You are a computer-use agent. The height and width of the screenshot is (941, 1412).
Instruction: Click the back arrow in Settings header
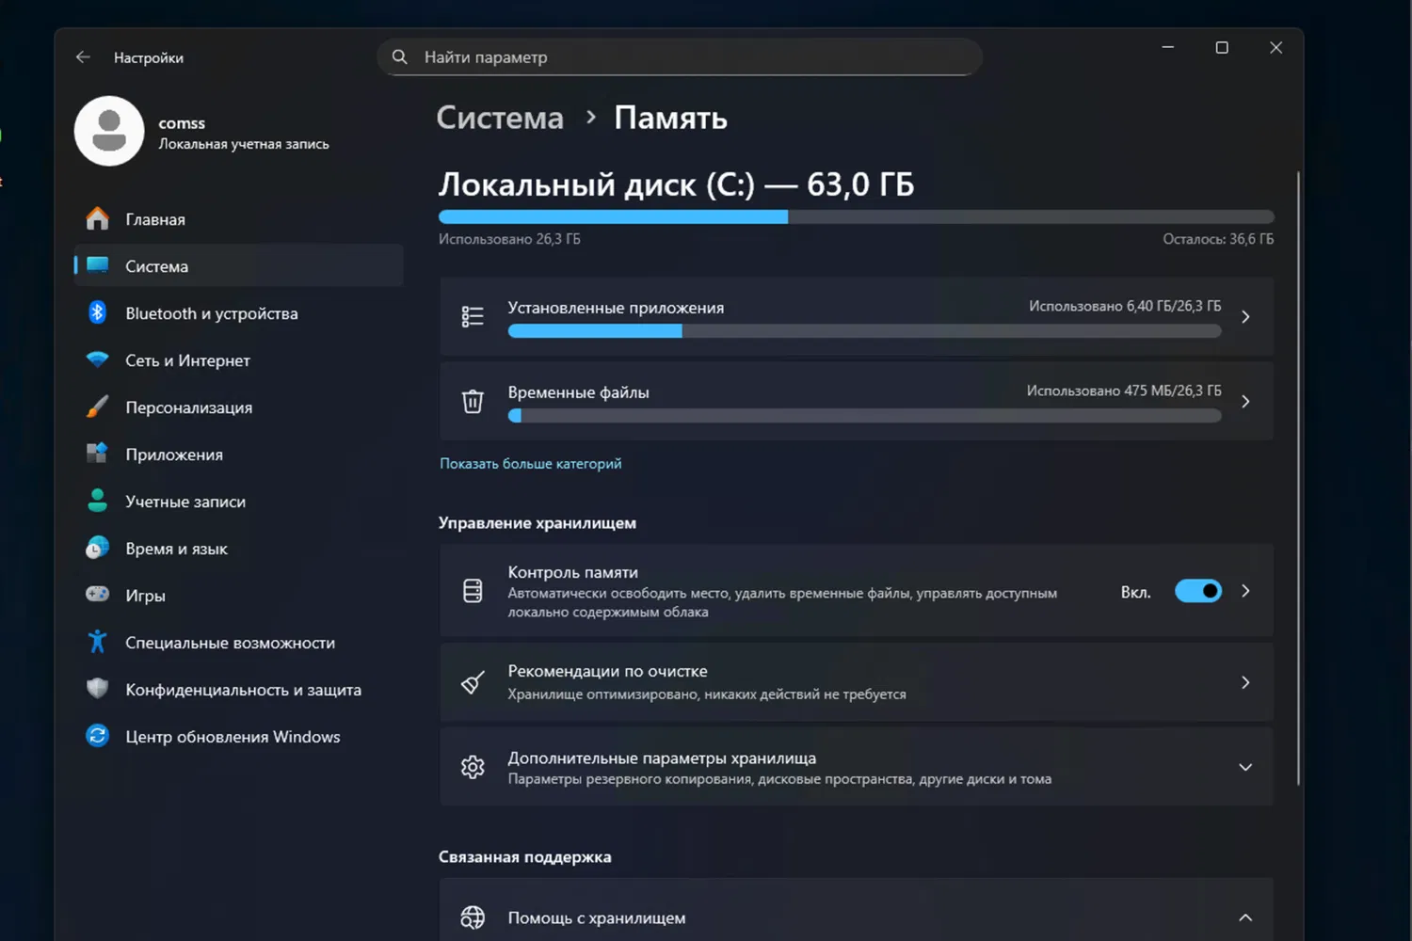point(83,57)
